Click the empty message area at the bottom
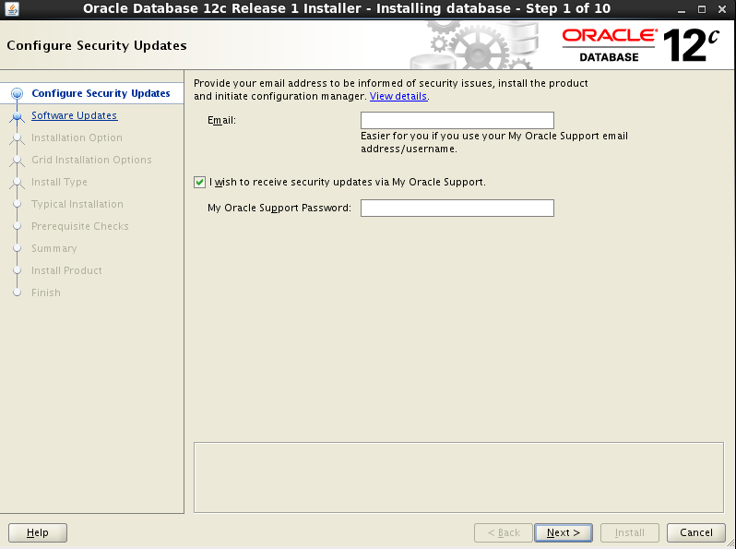736x549 pixels. coord(458,477)
